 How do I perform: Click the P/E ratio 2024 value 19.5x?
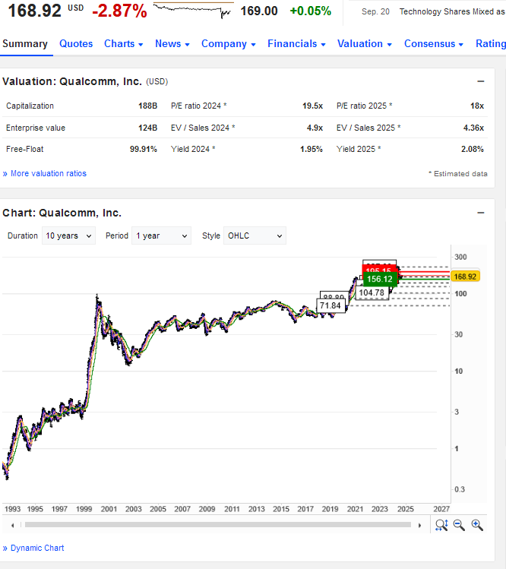point(312,106)
